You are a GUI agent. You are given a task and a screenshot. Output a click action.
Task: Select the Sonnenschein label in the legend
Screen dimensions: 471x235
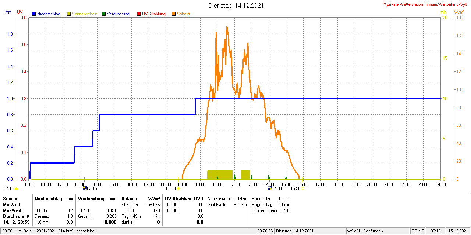coord(85,14)
